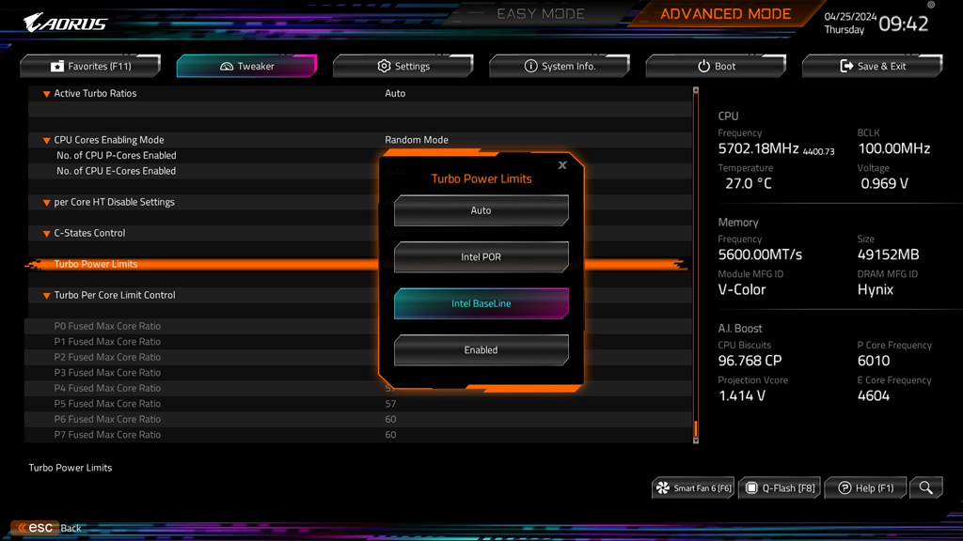This screenshot has height=541, width=963.
Task: Click the 09:42 clock display
Action: (x=904, y=23)
